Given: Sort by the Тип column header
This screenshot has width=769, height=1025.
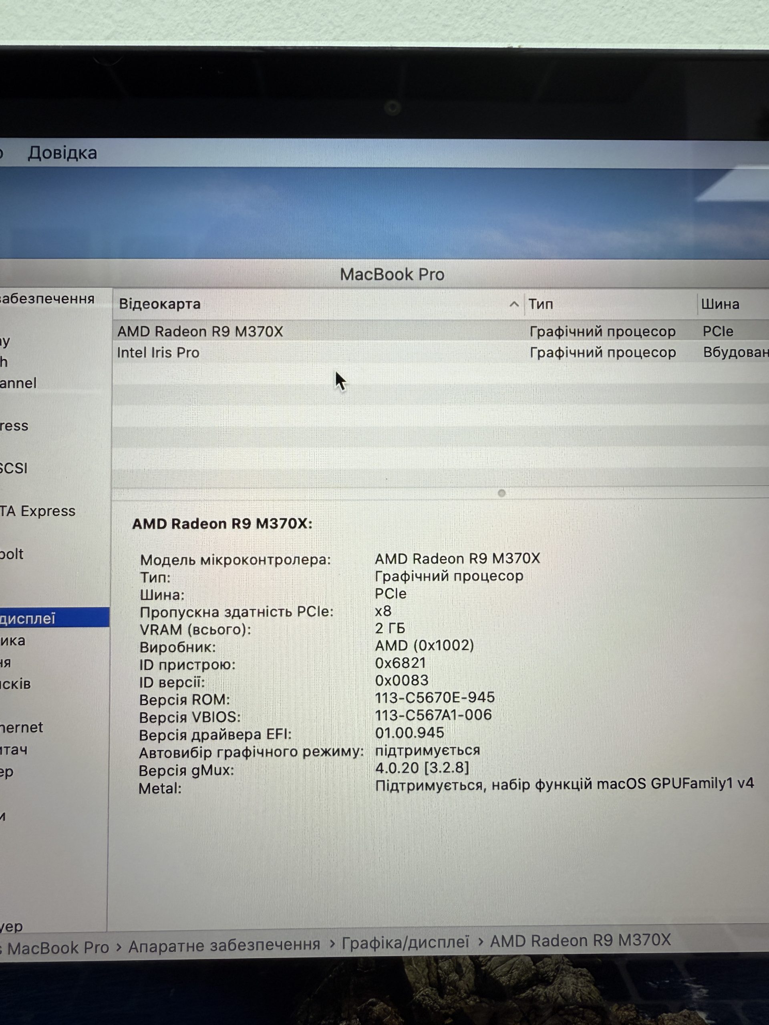Looking at the screenshot, I should [x=540, y=304].
